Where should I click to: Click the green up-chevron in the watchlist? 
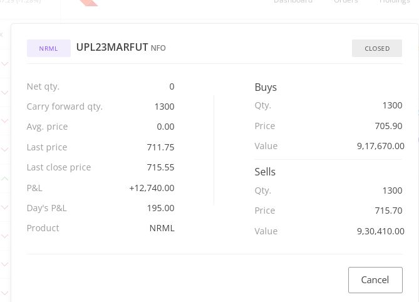4,179
